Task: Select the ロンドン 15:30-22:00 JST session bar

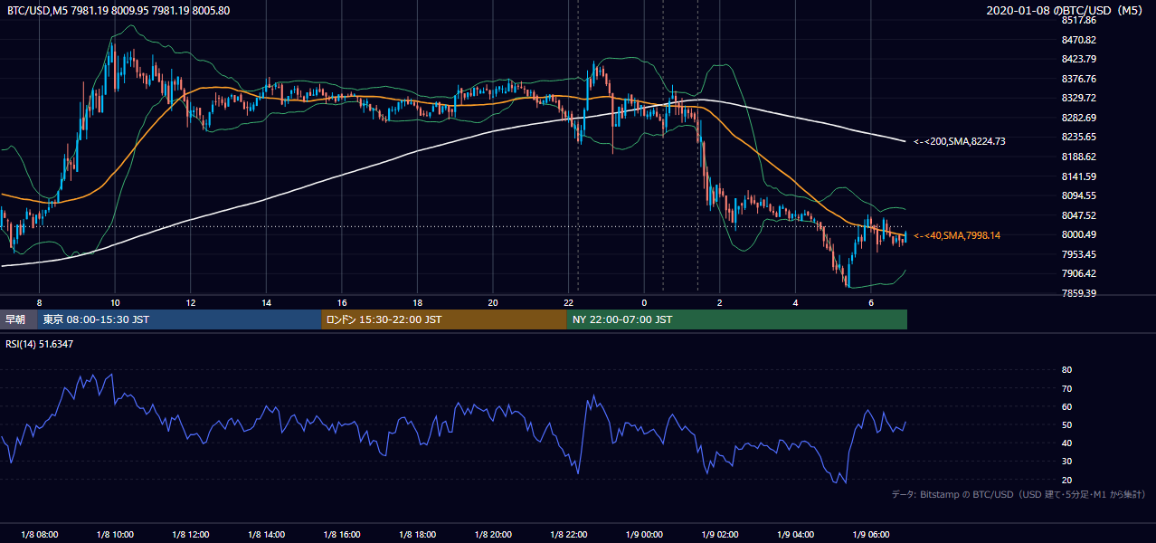Action: [444, 319]
